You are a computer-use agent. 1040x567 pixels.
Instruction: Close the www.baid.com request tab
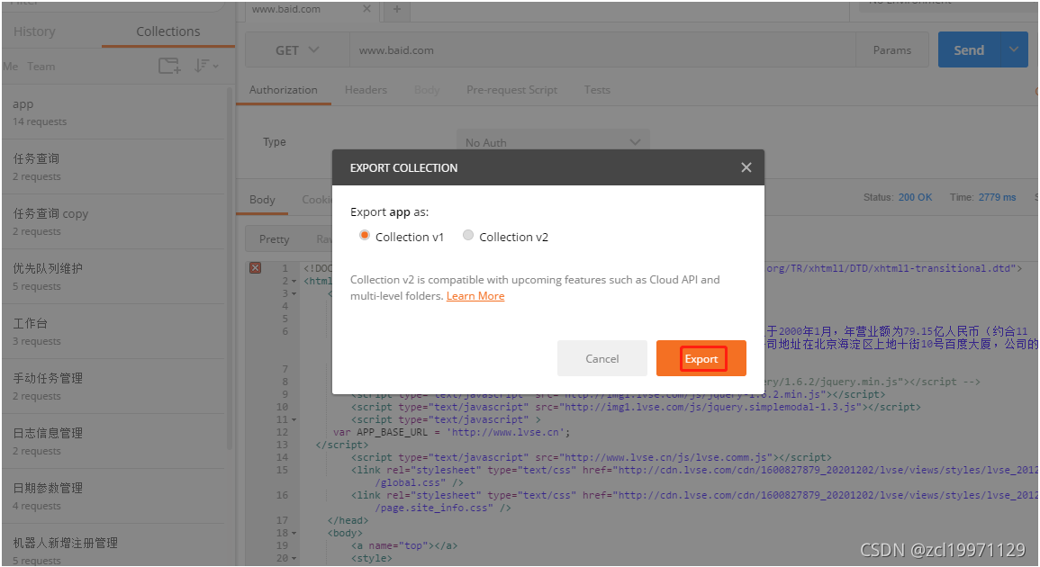point(366,9)
